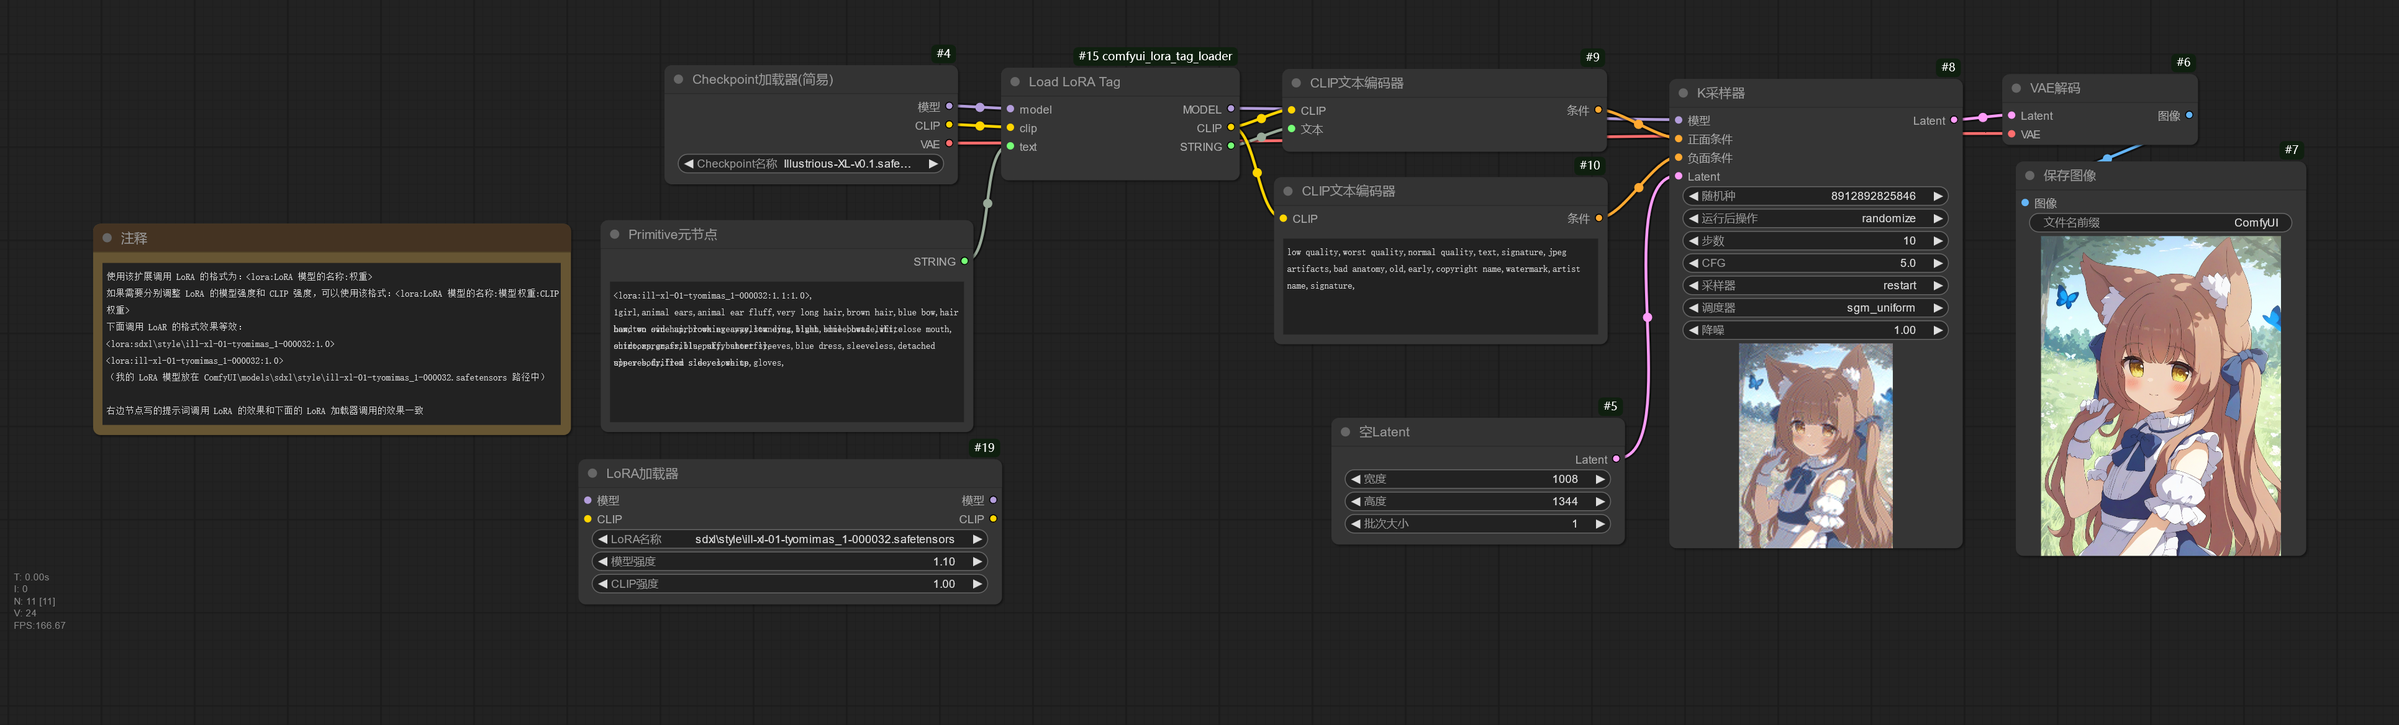Click the 降噪 value widget in K采样器
The height and width of the screenshot is (725, 2399).
click(1814, 330)
